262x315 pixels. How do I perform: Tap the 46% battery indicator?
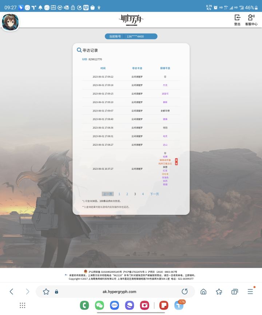251,8
